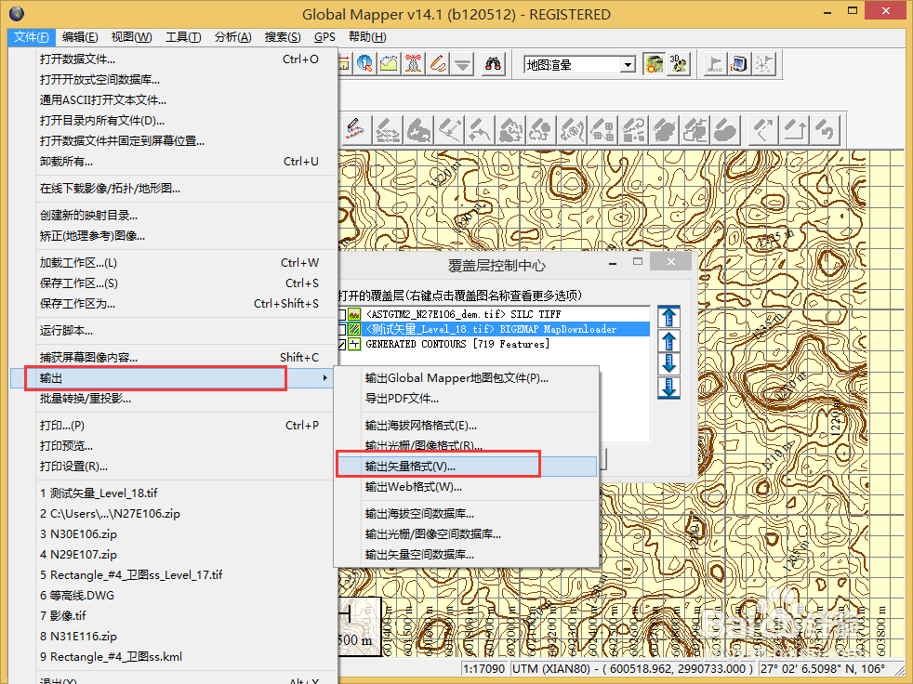This screenshot has height=684, width=913.
Task: Open the 帮助(H) menu
Action: tap(367, 36)
